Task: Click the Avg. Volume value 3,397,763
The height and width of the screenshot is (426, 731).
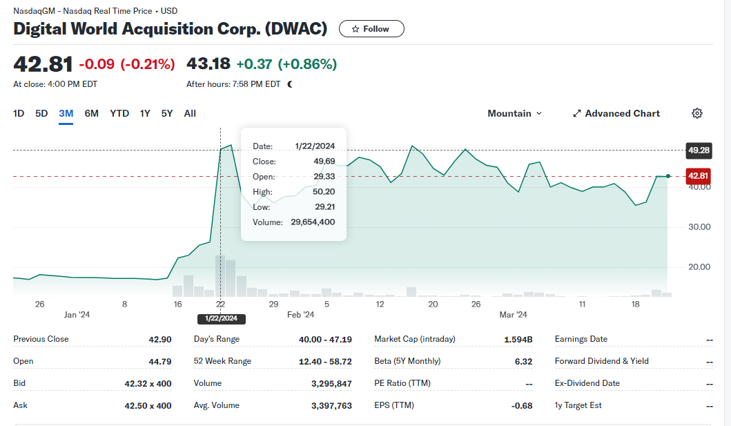Action: click(331, 405)
